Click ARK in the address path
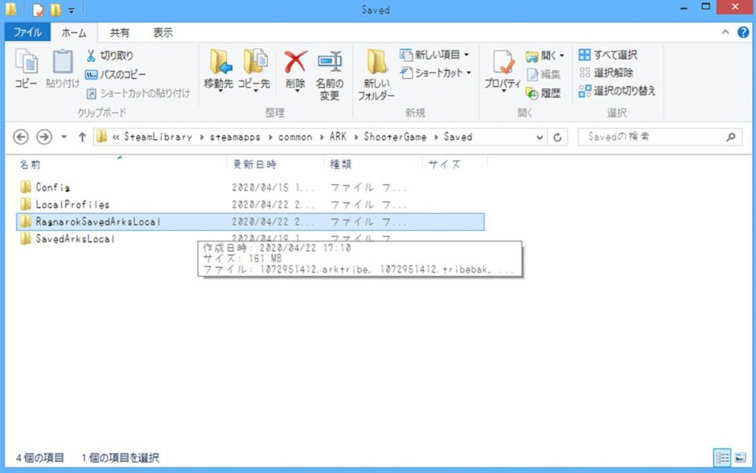The image size is (756, 473). [x=338, y=137]
